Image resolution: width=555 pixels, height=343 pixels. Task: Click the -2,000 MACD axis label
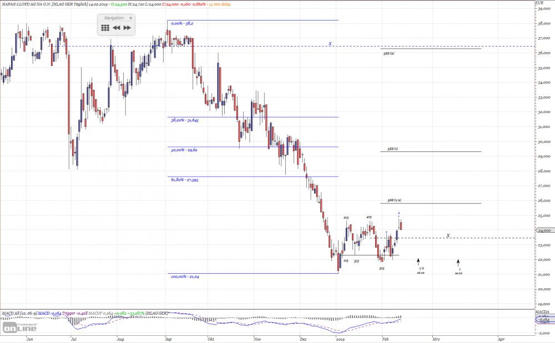pyautogui.click(x=544, y=333)
